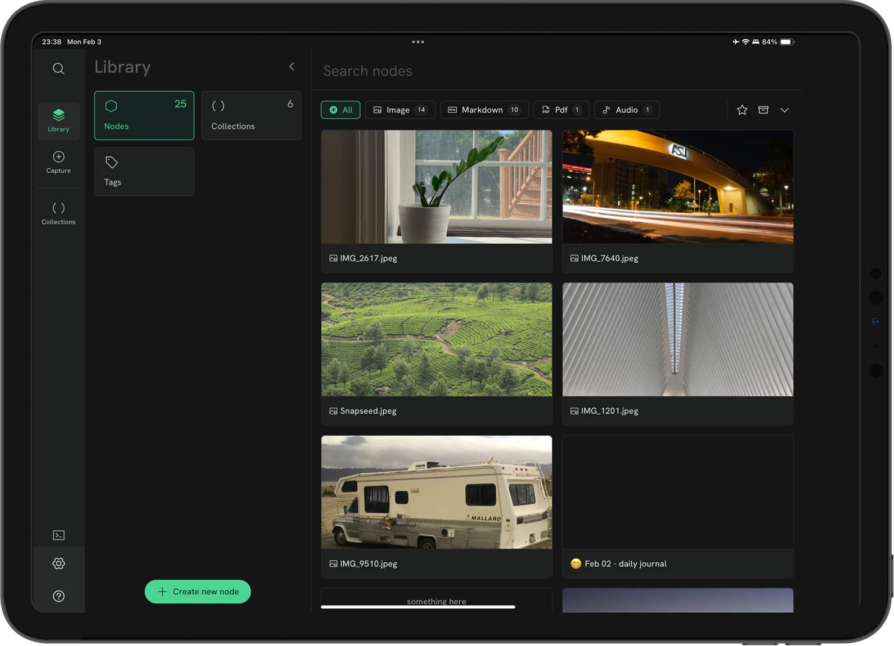The image size is (894, 646).
Task: Select the All filter chip
Action: click(340, 110)
